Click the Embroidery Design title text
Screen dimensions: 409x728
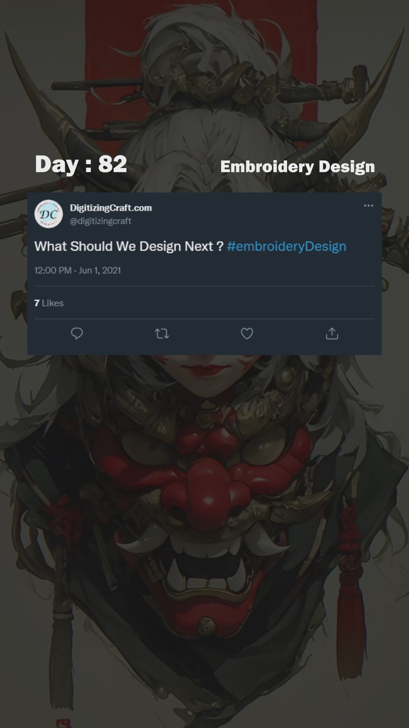click(298, 166)
